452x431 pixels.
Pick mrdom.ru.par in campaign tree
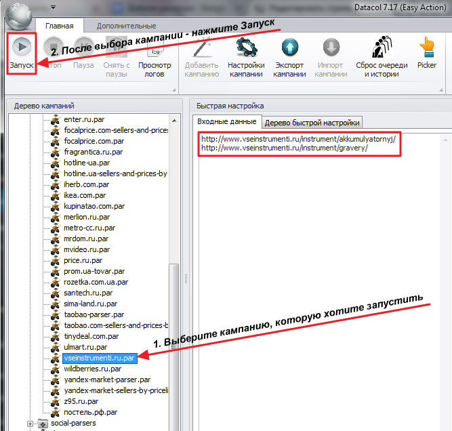pyautogui.click(x=86, y=239)
